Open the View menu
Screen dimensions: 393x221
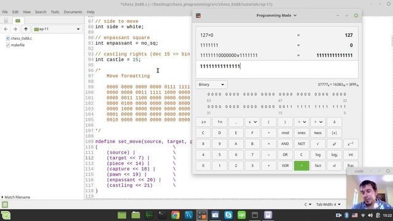(x=26, y=12)
